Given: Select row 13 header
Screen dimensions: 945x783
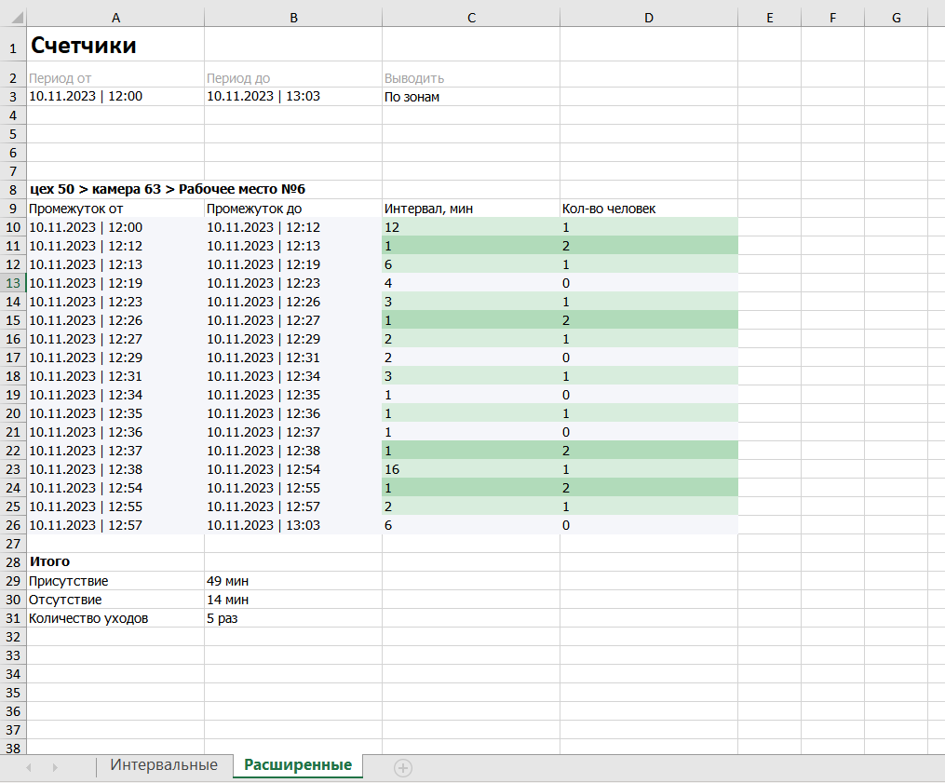Looking at the screenshot, I should click(13, 283).
